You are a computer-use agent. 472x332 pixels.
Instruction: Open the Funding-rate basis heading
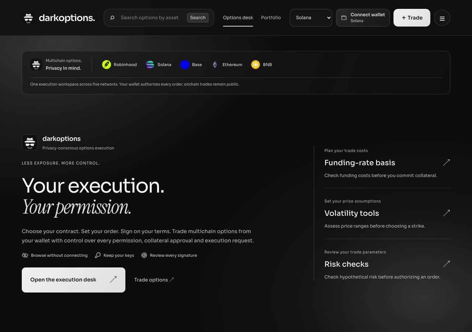pyautogui.click(x=360, y=163)
